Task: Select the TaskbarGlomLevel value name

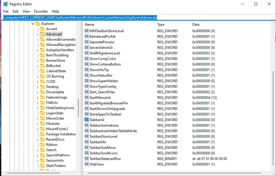Action: pyautogui.click(x=103, y=137)
